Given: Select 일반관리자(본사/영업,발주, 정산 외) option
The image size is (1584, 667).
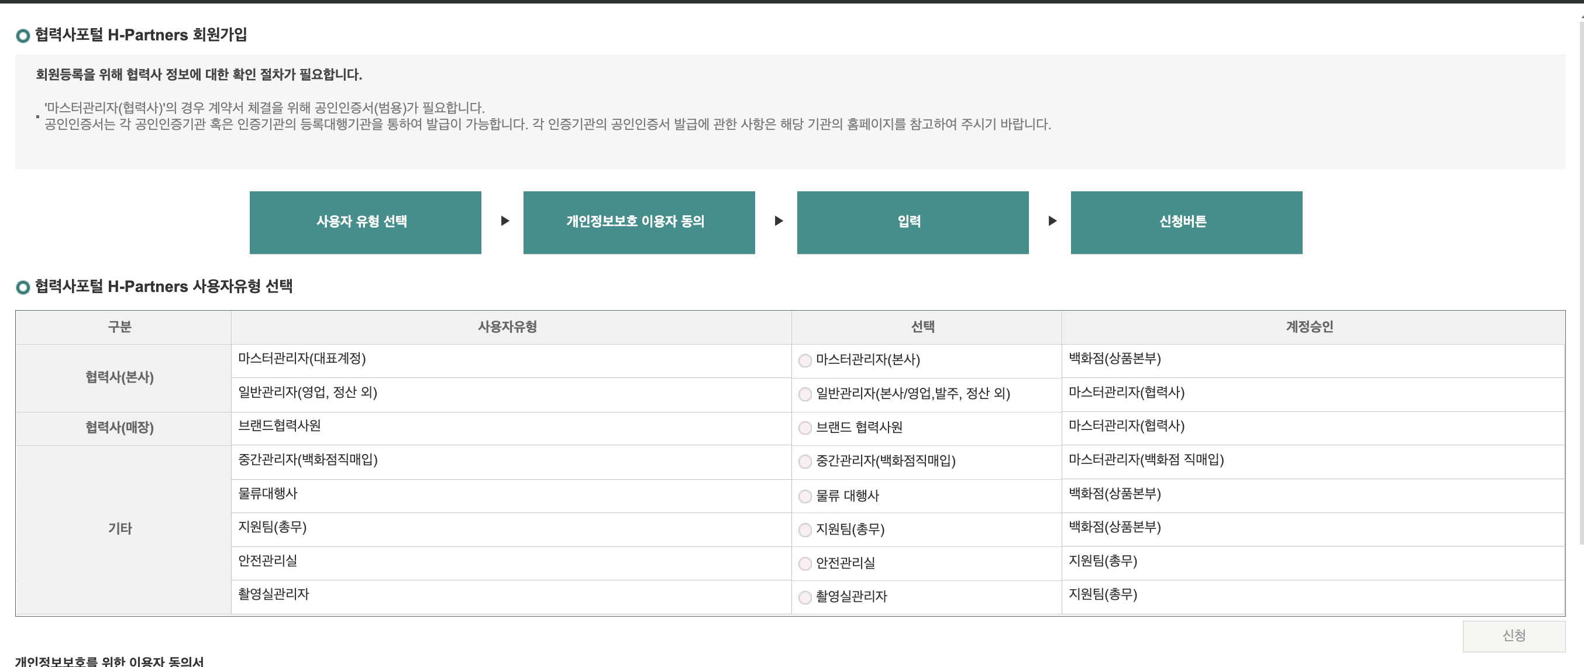Looking at the screenshot, I should [x=804, y=394].
